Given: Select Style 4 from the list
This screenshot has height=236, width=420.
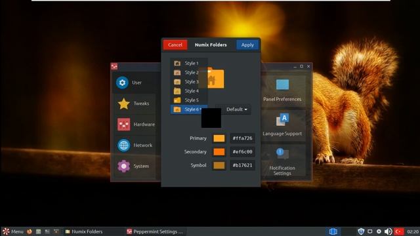Looking at the screenshot, I should pos(189,91).
